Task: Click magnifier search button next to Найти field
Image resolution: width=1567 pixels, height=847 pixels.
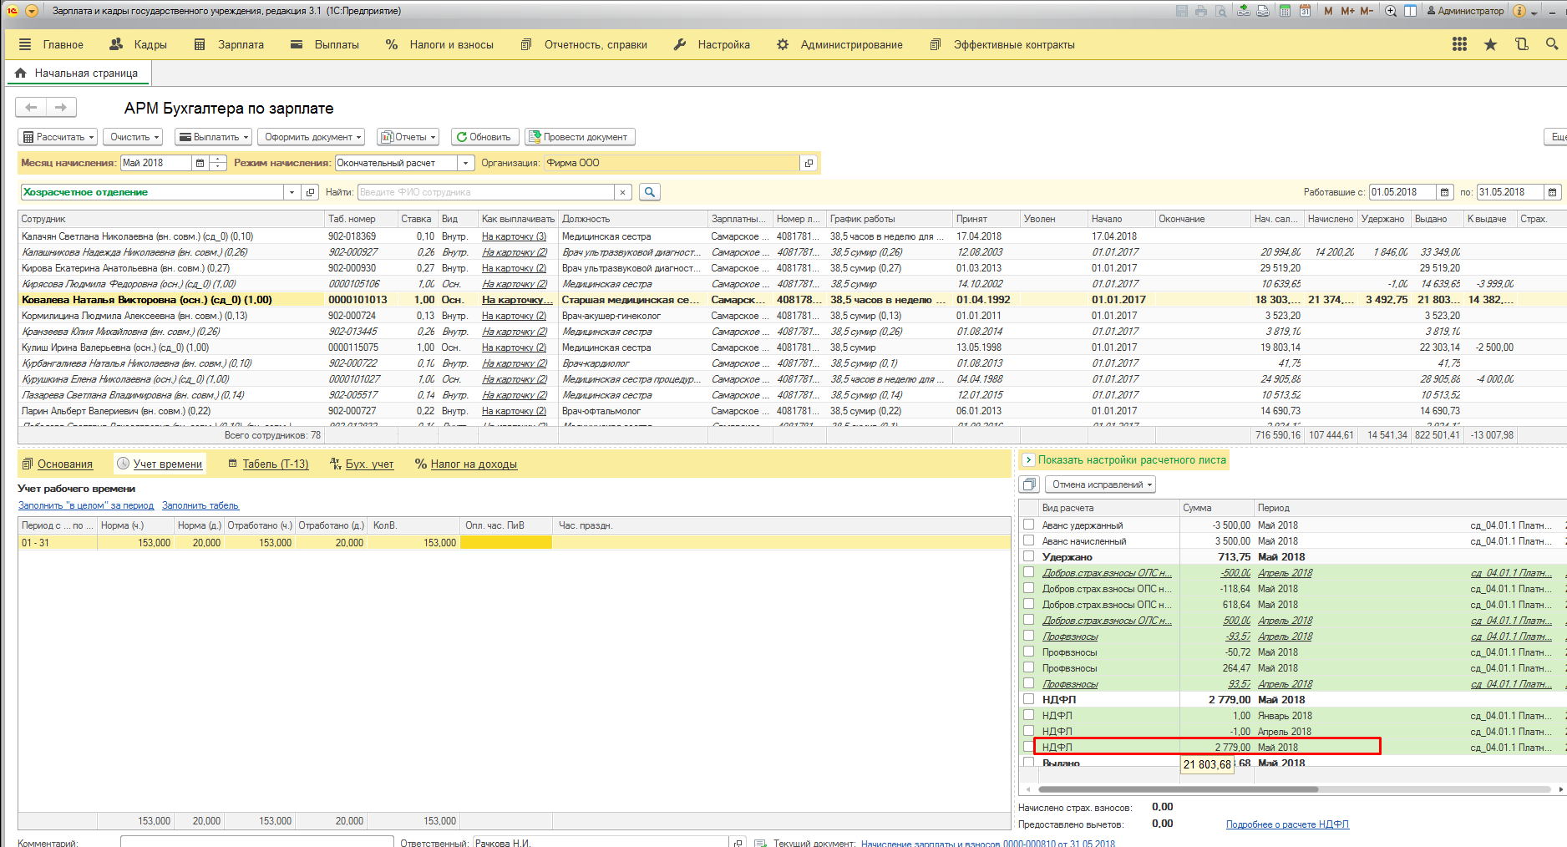Action: pyautogui.click(x=649, y=192)
